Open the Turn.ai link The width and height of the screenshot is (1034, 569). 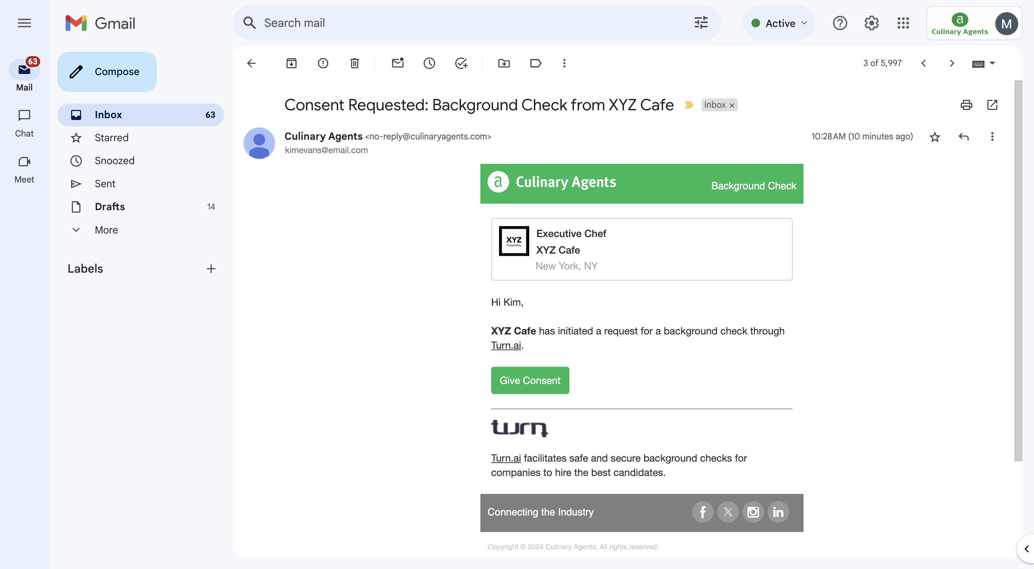pyautogui.click(x=506, y=345)
